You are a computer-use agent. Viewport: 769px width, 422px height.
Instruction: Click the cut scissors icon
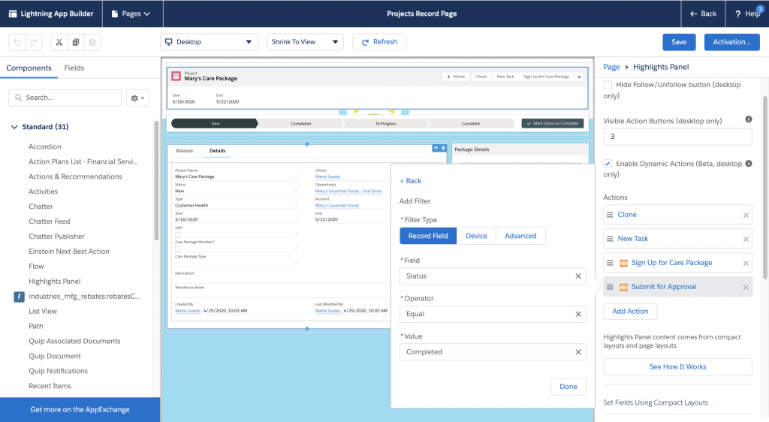coord(59,42)
